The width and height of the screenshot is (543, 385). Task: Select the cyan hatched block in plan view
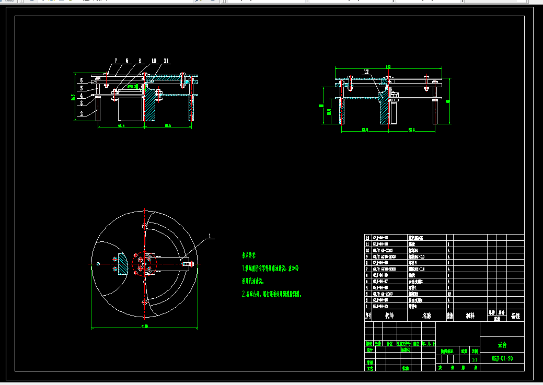click(x=123, y=264)
